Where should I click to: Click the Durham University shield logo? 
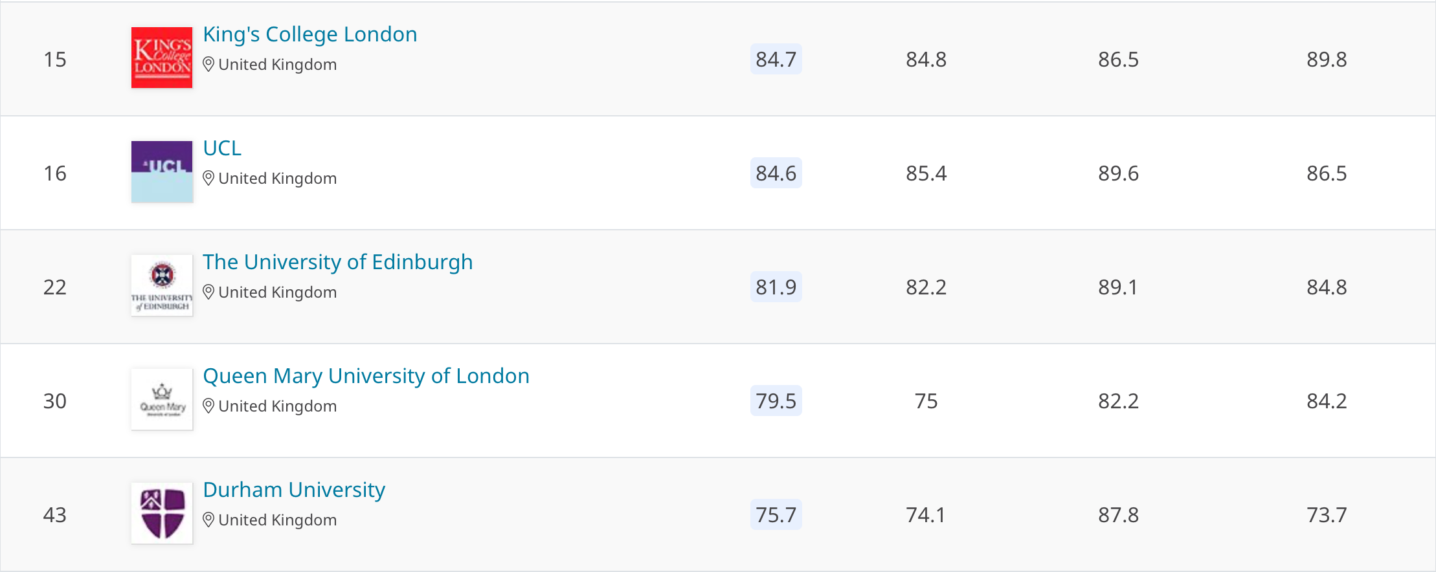pyautogui.click(x=162, y=513)
